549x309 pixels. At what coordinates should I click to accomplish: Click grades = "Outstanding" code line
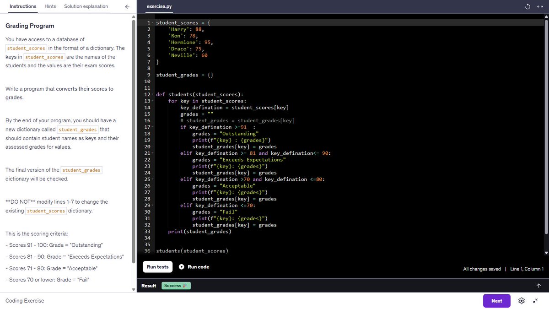pos(226,134)
